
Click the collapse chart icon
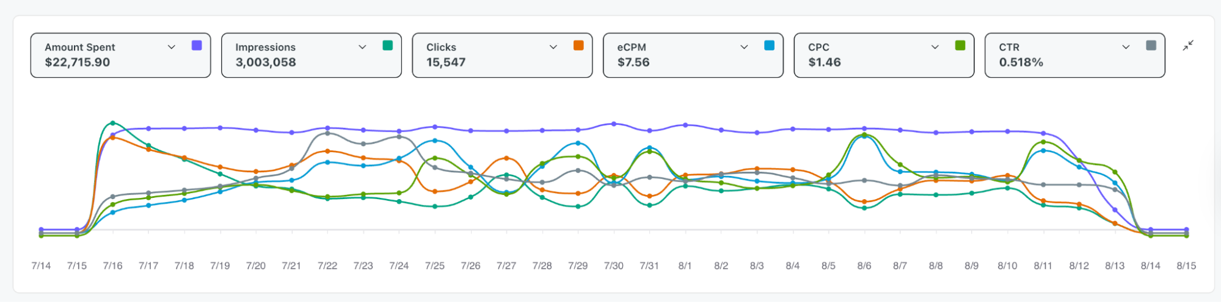(1188, 46)
